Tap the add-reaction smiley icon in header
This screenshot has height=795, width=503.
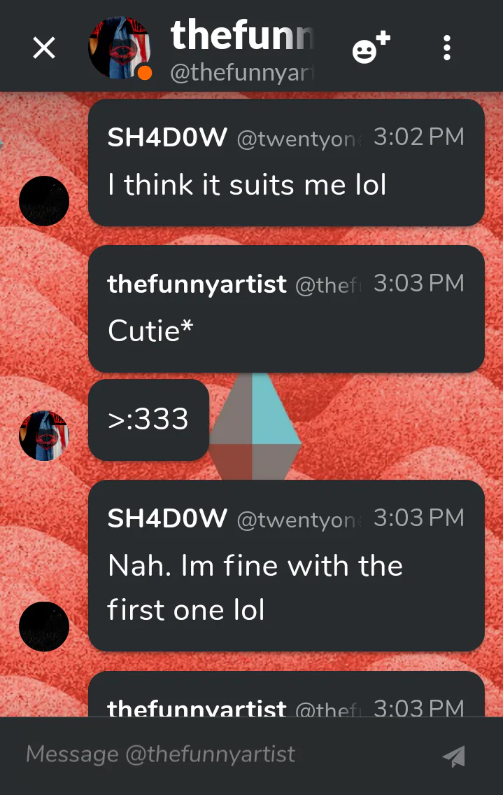pyautogui.click(x=371, y=47)
